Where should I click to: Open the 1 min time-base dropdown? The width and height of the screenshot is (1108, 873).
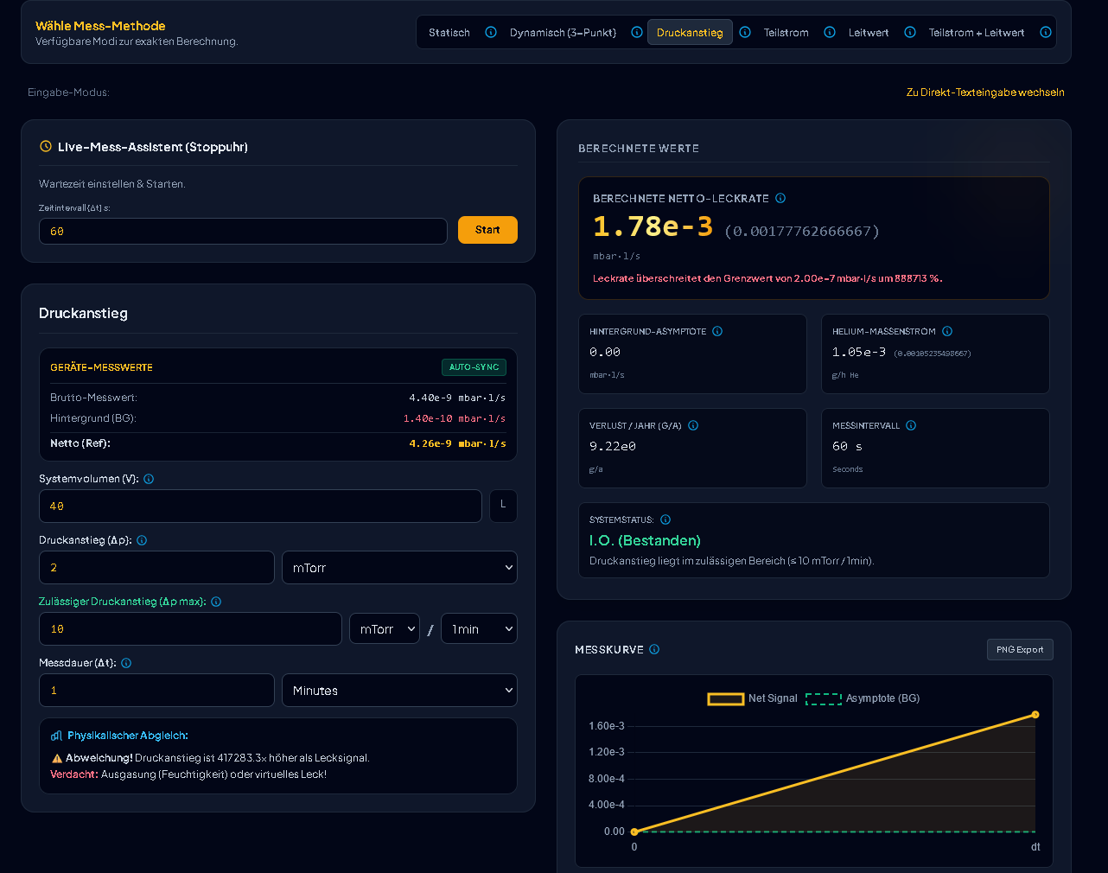[479, 629]
